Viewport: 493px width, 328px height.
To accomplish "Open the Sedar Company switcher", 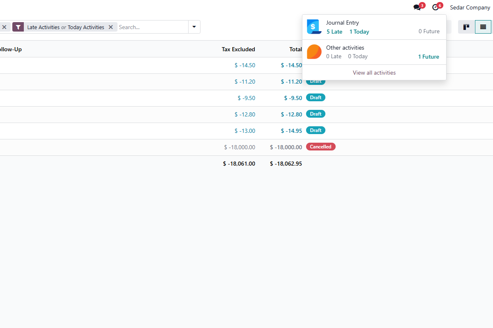I will point(470,7).
